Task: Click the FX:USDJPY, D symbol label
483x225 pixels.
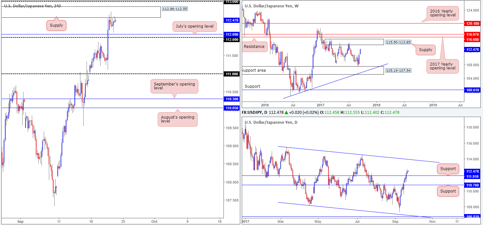Action: pos(256,112)
